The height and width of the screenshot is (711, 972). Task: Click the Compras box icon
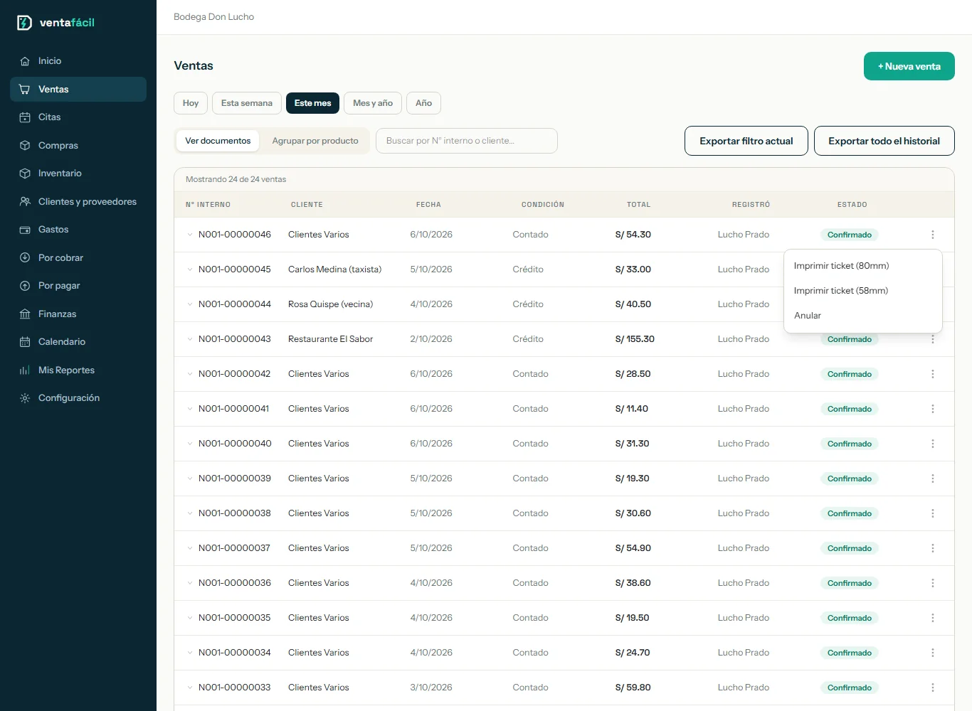tap(25, 146)
